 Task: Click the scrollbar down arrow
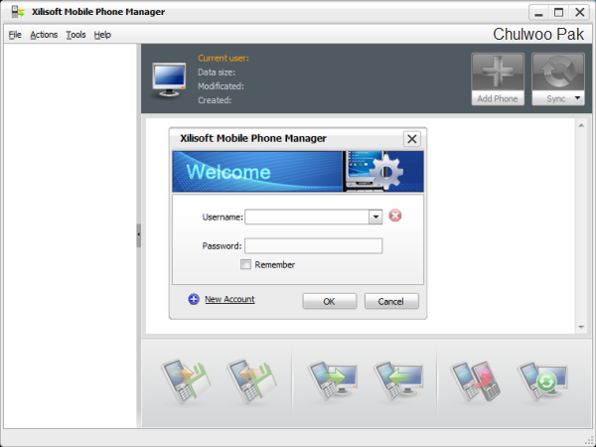tap(581, 327)
